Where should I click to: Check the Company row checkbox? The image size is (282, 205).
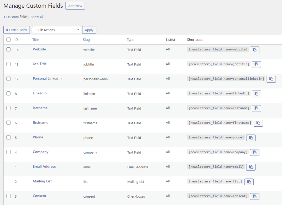[9, 152]
